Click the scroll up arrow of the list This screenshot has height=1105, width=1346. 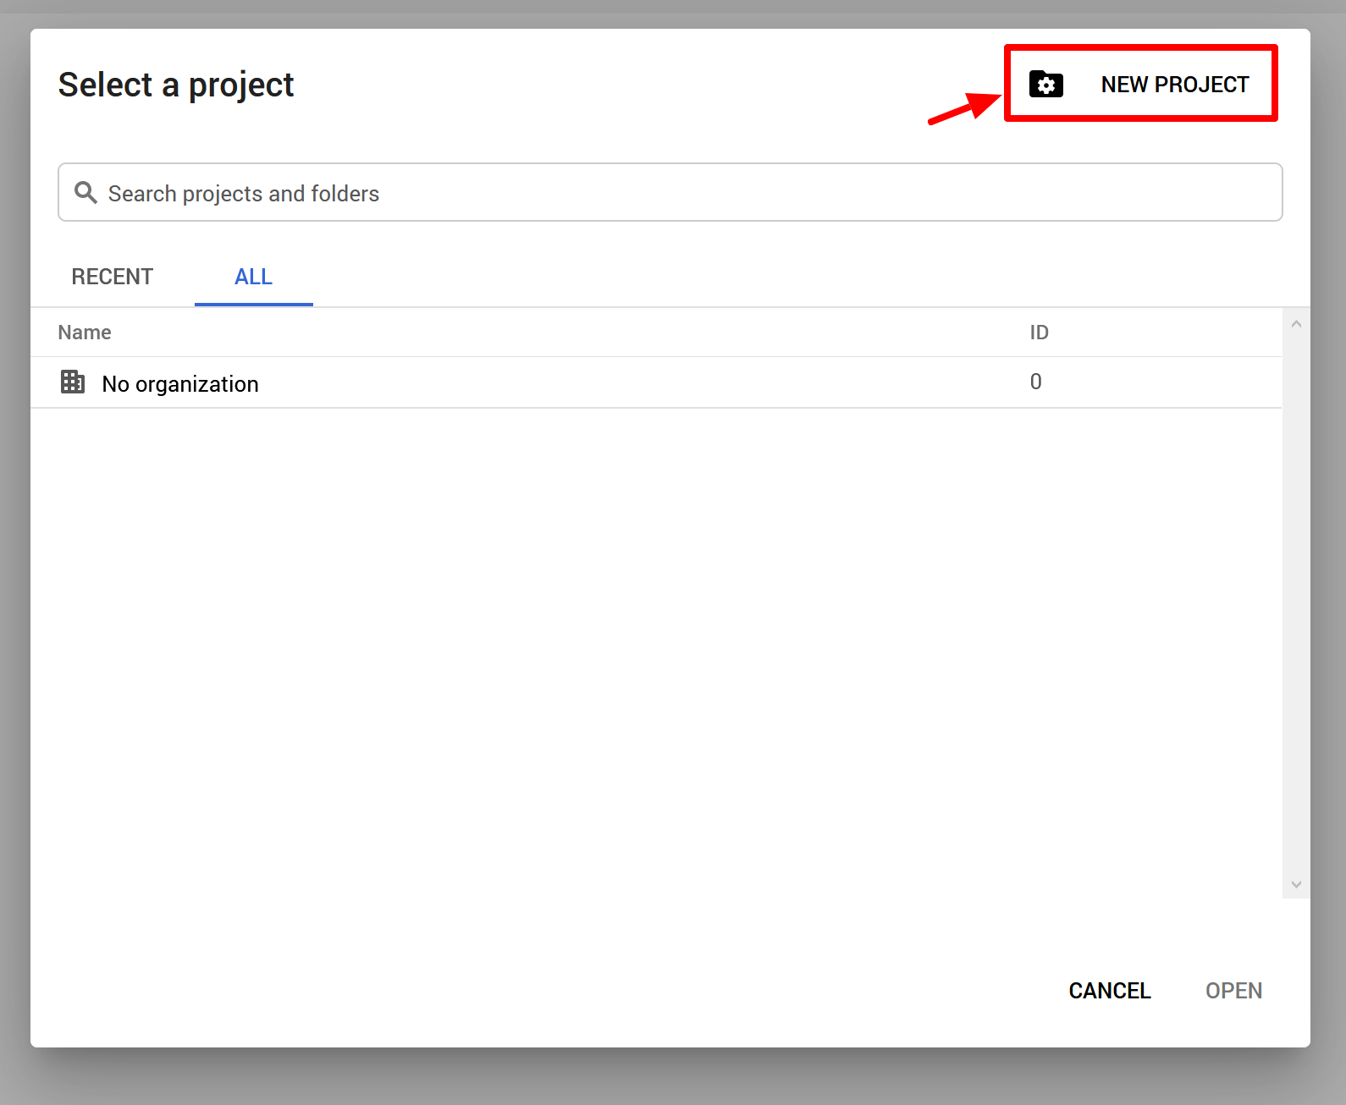1295,324
